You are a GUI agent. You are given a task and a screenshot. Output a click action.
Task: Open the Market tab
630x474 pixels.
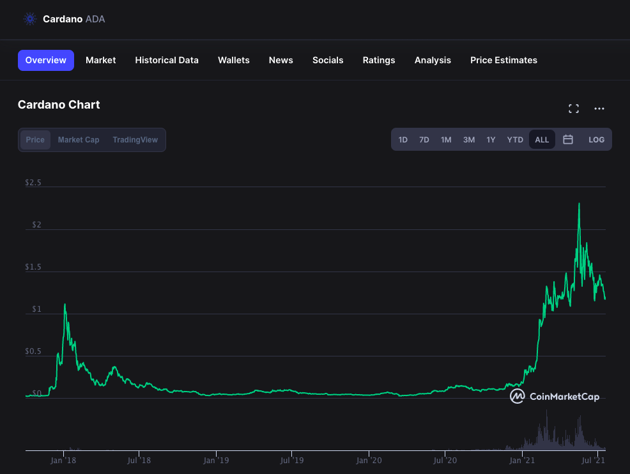[x=100, y=60]
